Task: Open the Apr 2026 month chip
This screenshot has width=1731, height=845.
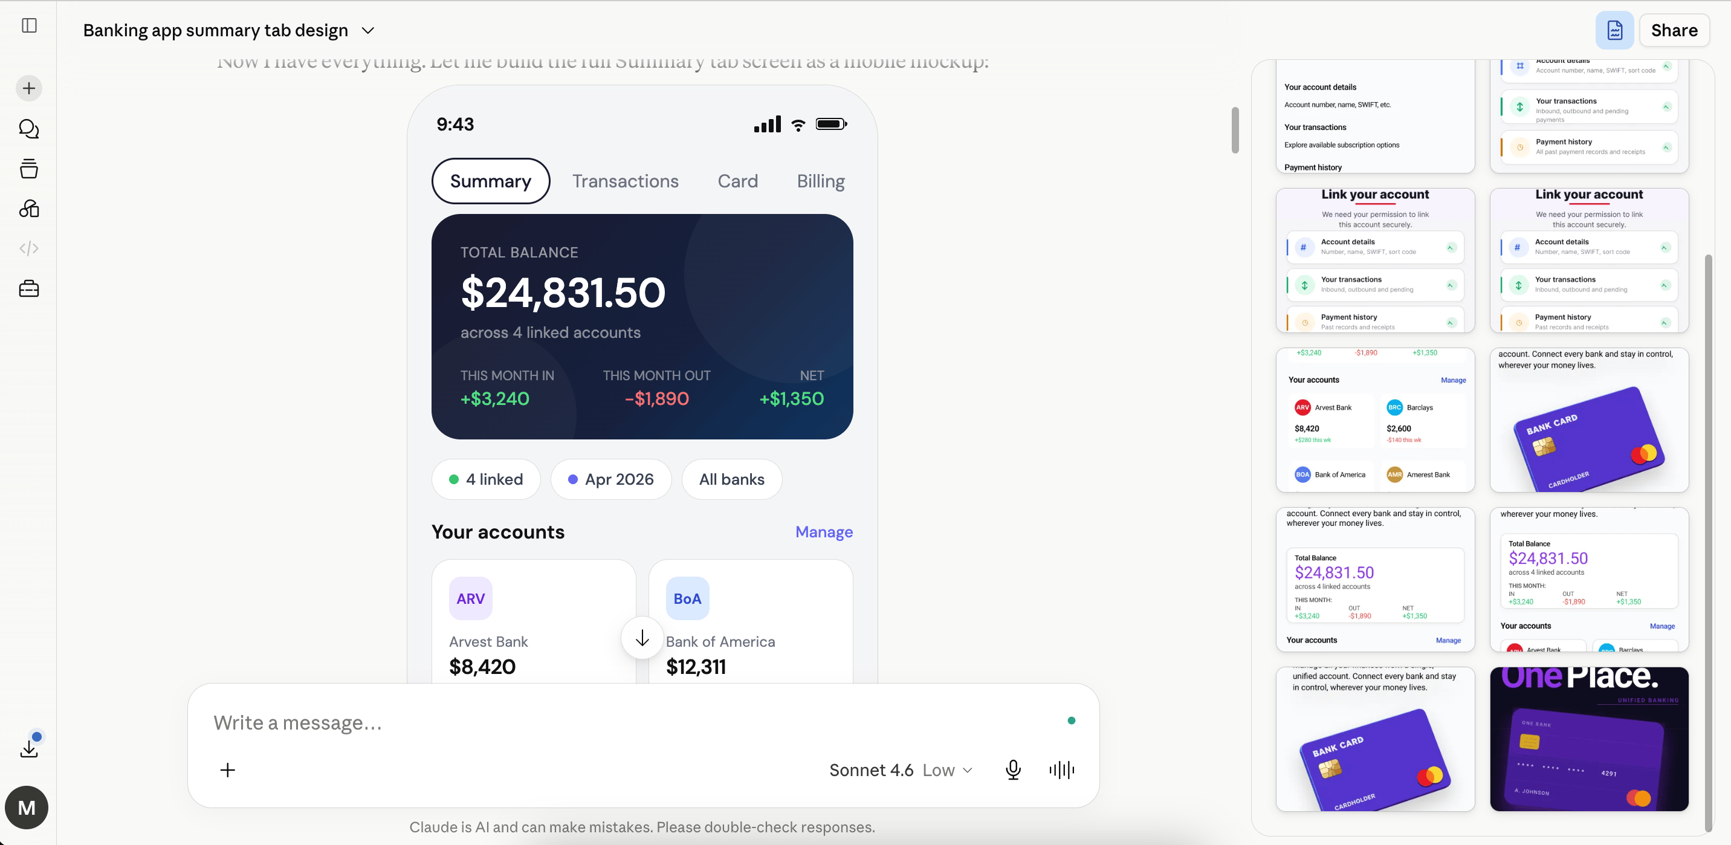Action: pyautogui.click(x=611, y=479)
